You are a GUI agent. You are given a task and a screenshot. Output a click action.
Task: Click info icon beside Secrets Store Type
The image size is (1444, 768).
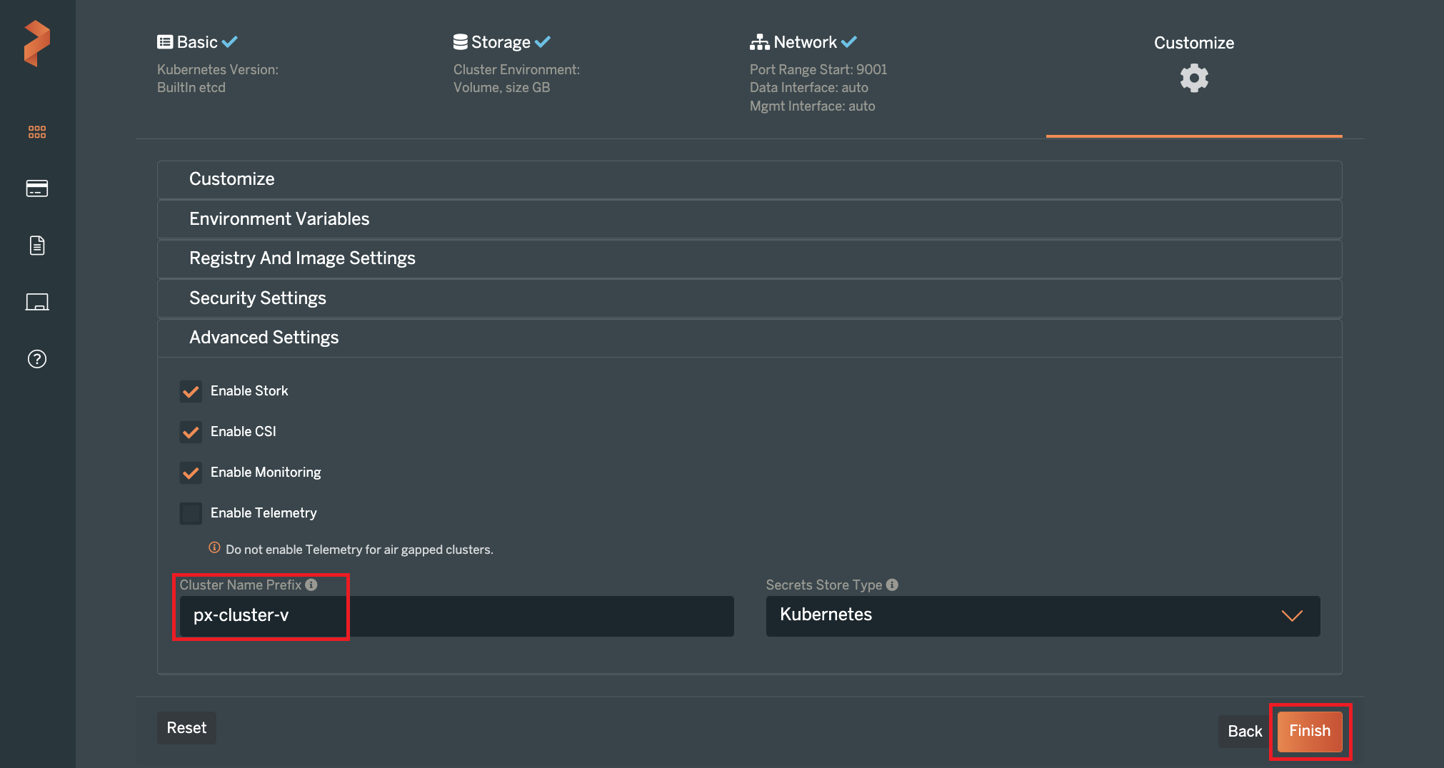click(x=892, y=585)
